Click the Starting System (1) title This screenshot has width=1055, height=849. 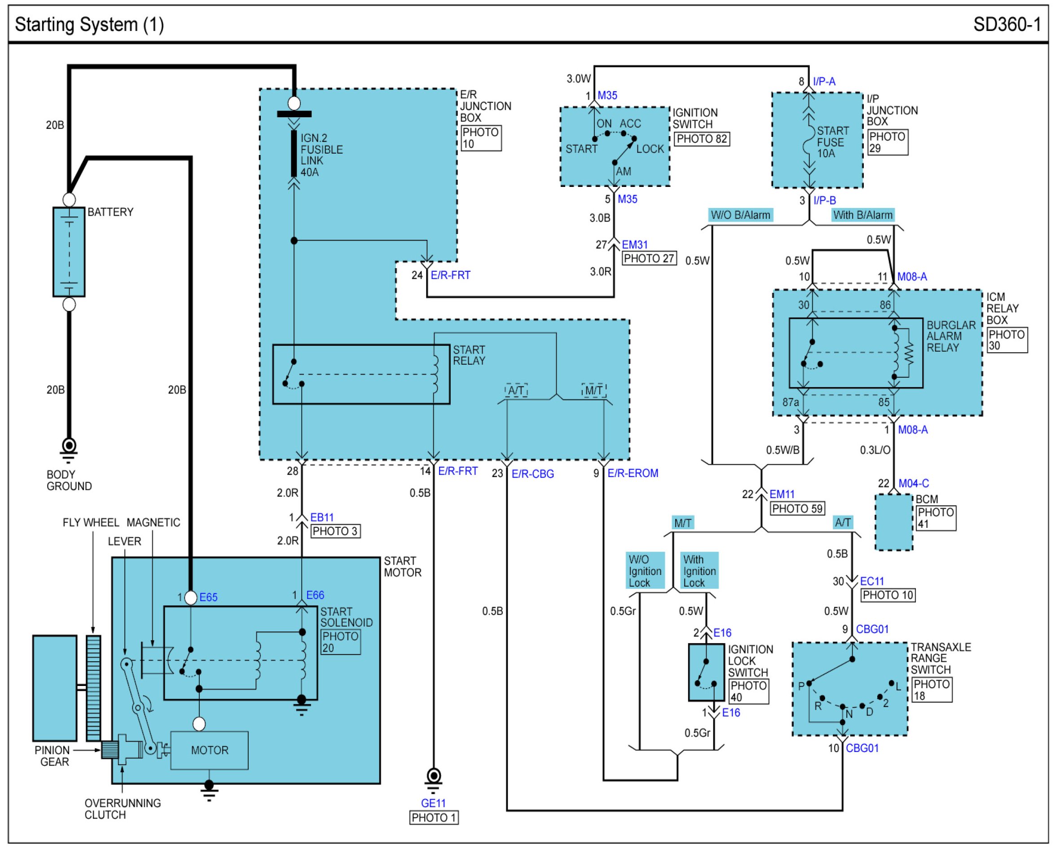89,24
